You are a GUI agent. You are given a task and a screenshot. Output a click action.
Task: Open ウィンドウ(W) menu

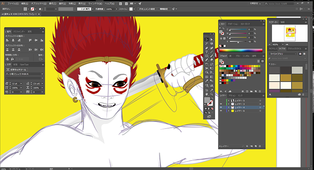click(95, 4)
